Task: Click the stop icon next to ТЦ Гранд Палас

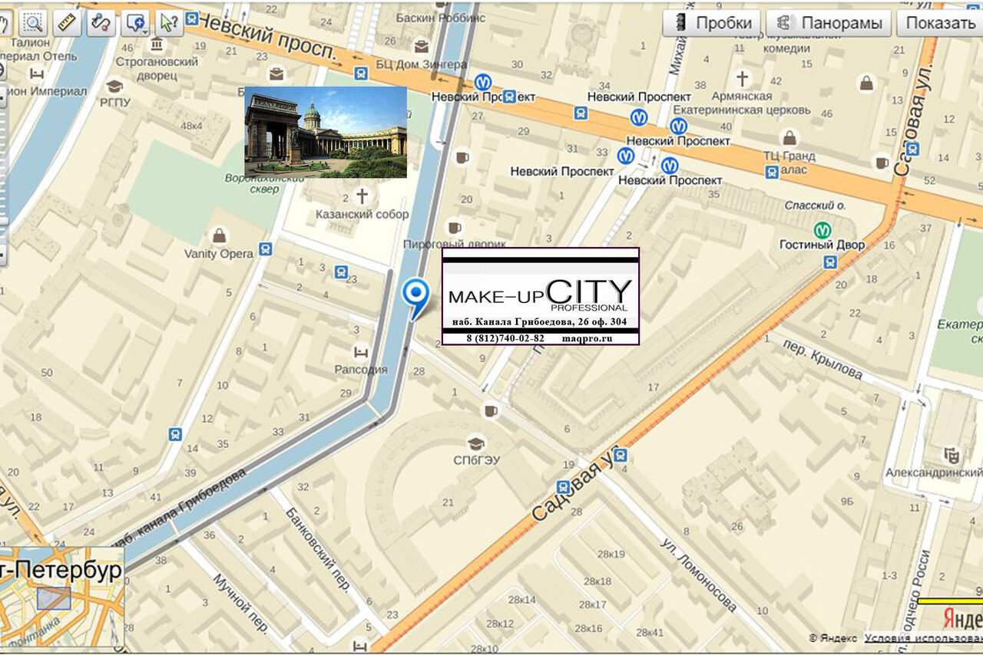Action: 772,172
